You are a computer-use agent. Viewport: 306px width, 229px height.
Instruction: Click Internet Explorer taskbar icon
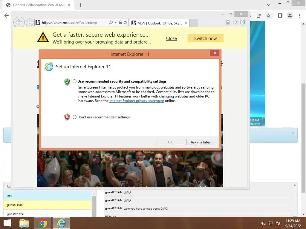tap(61, 223)
